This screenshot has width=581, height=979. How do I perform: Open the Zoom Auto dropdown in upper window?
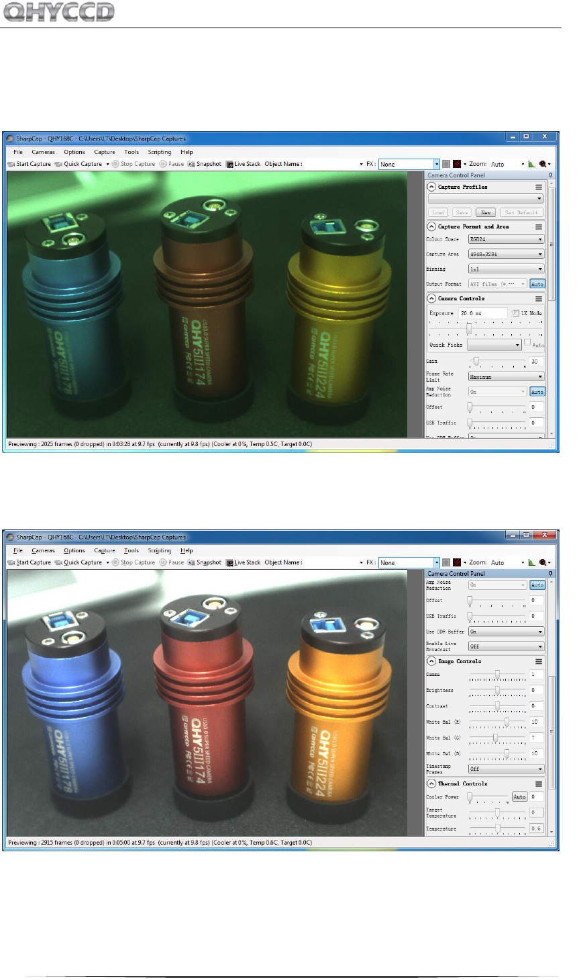507,164
